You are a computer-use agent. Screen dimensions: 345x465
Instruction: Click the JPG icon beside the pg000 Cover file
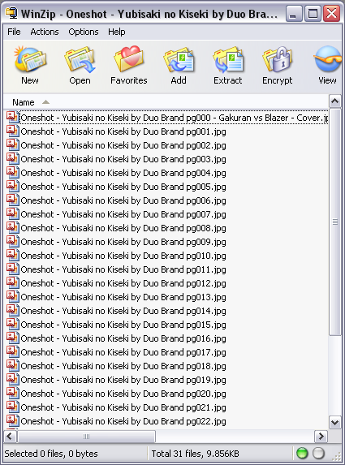click(13, 118)
